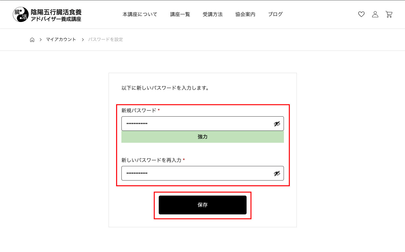This screenshot has width=405, height=252.
Task: Open the 協会案内 menu item
Action: pos(245,14)
